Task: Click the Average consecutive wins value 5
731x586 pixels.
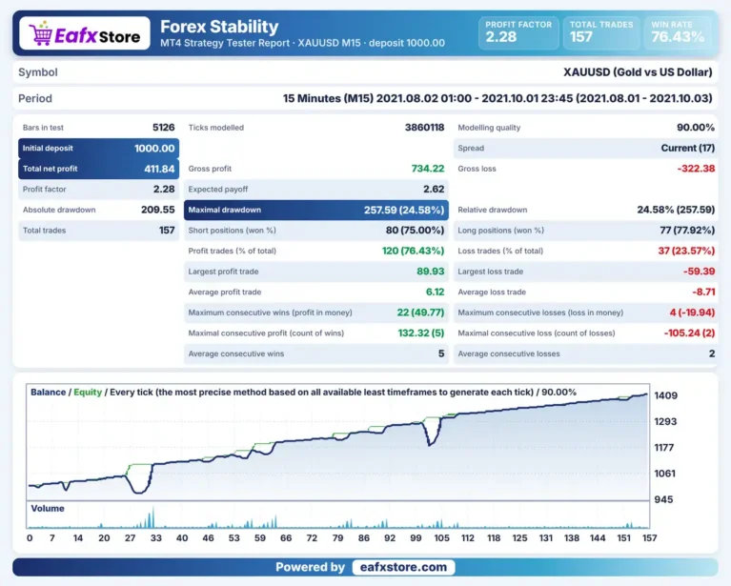Action: tap(441, 353)
